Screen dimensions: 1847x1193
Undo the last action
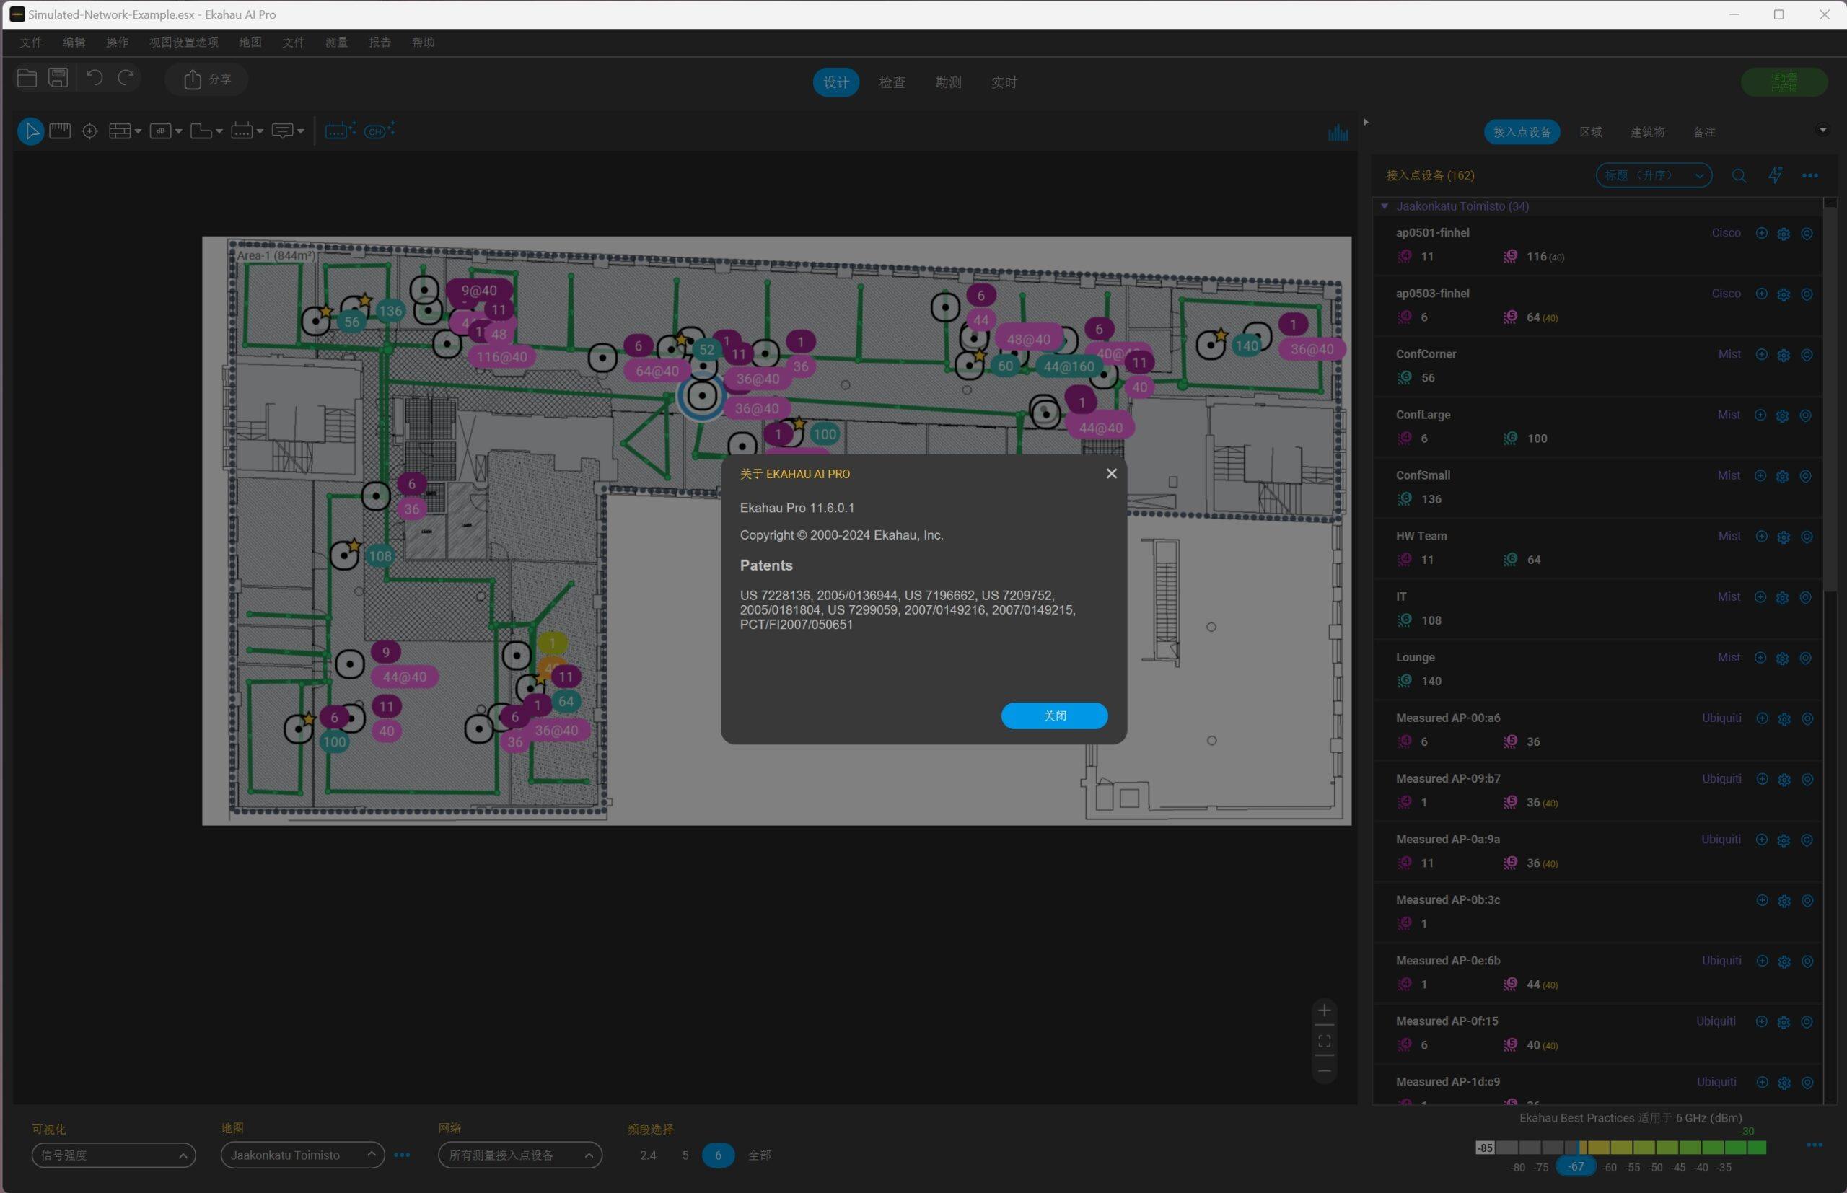(x=95, y=77)
